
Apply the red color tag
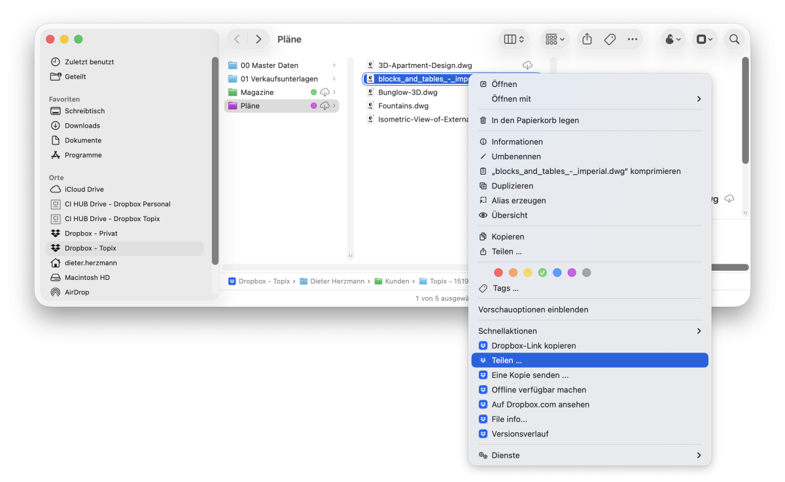(498, 273)
